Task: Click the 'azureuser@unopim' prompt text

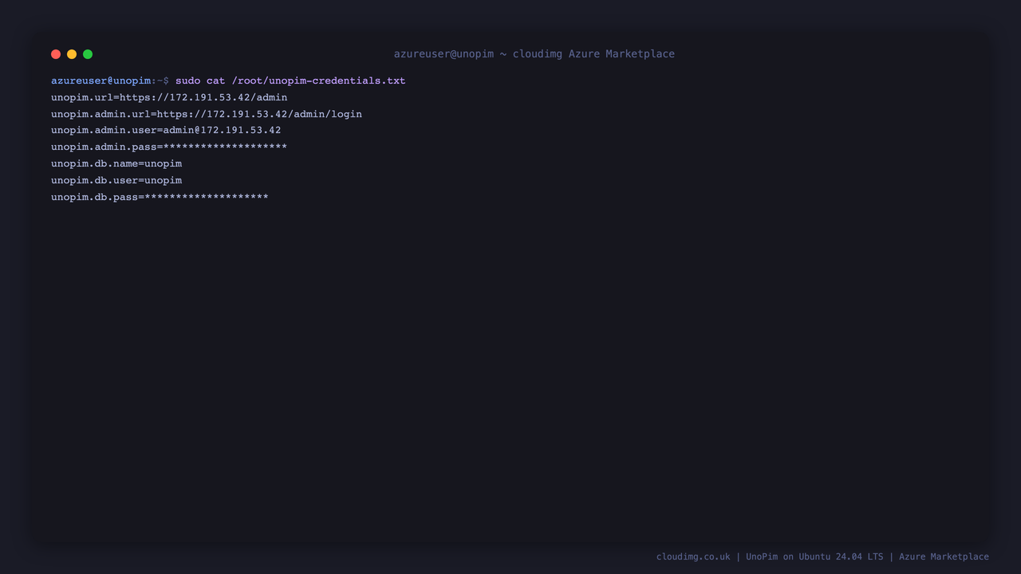Action: pyautogui.click(x=101, y=81)
